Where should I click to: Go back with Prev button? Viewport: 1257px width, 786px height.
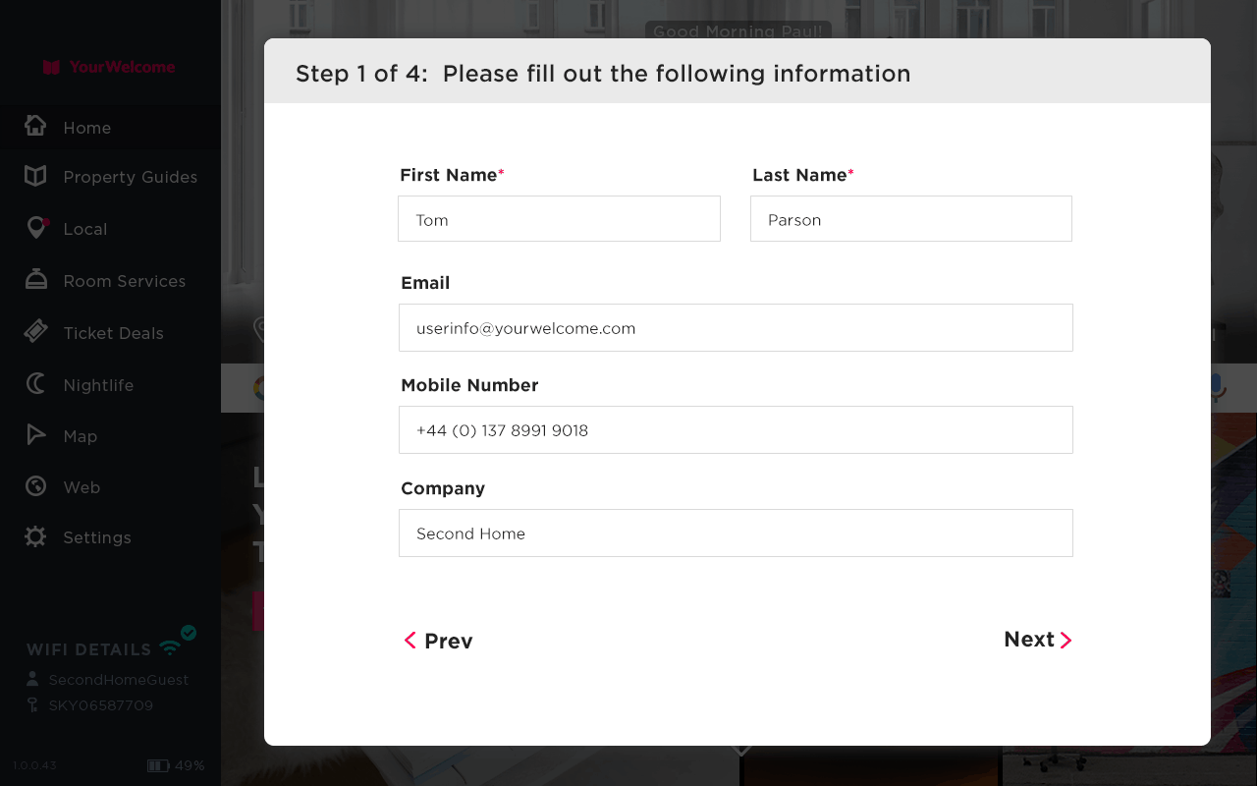point(438,641)
